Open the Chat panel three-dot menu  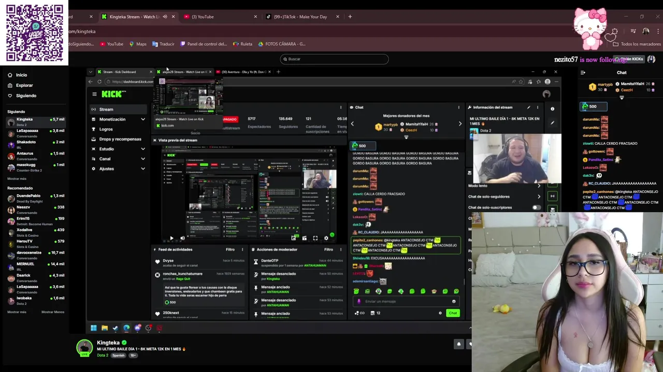click(458, 107)
